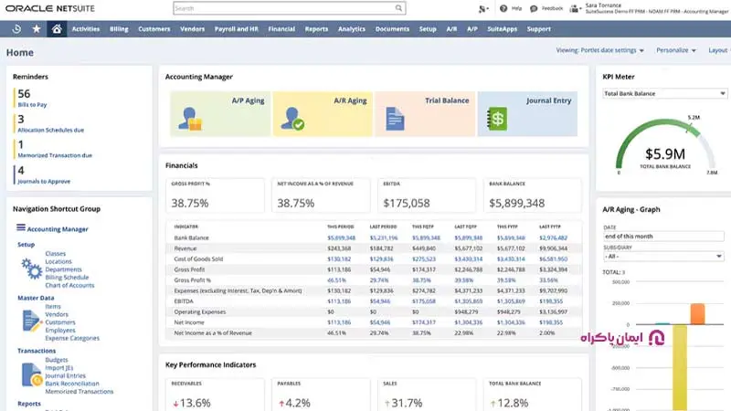Open the A/P Aging tile icon
Viewport: 731px width, 411px height.
tap(190, 119)
